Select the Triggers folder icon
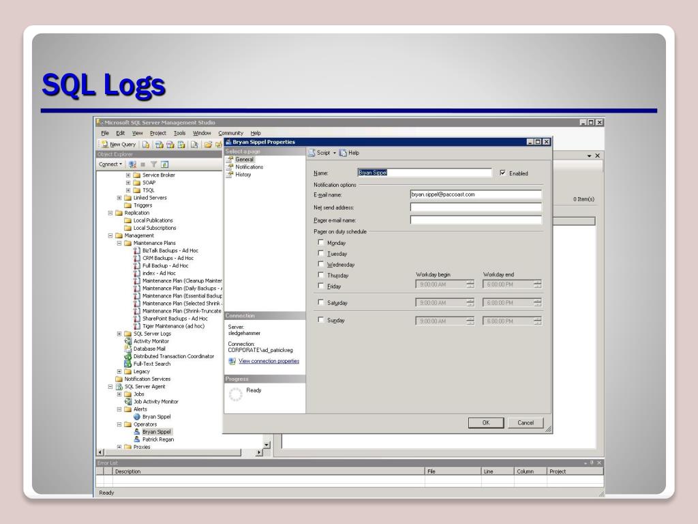 click(x=127, y=205)
